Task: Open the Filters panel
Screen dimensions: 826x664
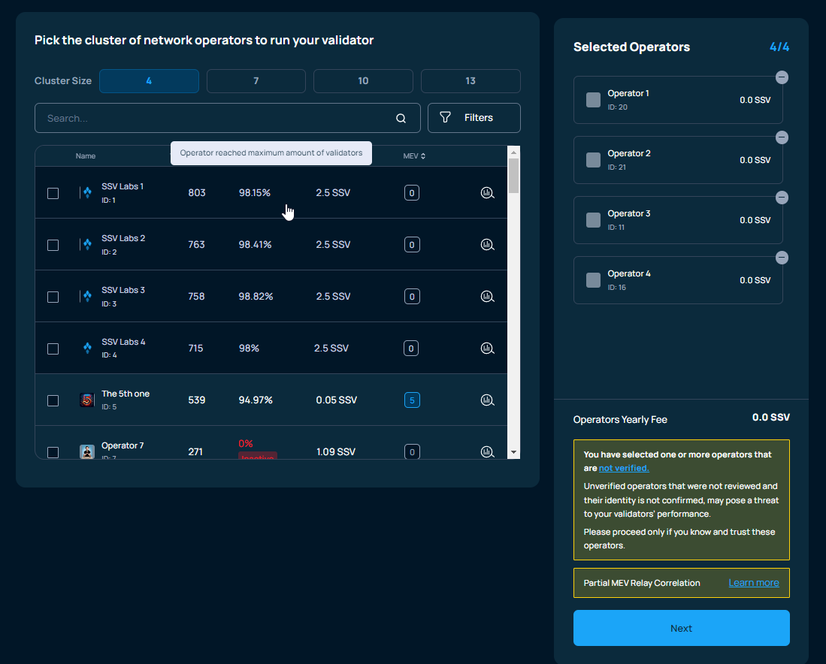Action: point(474,118)
